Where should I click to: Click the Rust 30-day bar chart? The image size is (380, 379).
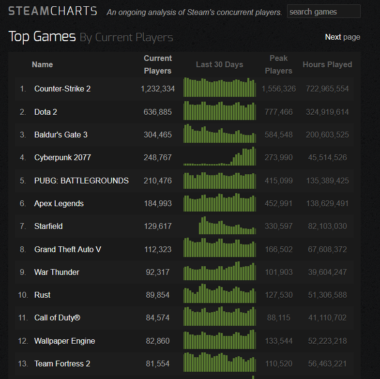pos(220,293)
